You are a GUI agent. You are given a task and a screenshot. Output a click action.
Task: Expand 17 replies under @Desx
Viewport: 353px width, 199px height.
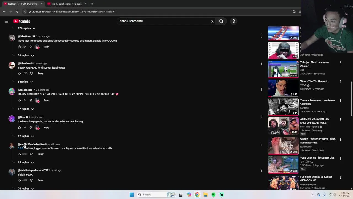tap(26, 136)
